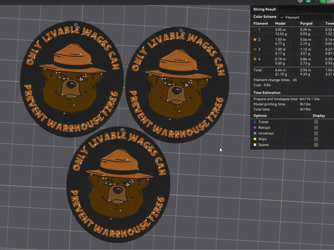Enable the Wipe display checkbox
Viewport: 334px width, 250px height.
pyautogui.click(x=316, y=139)
